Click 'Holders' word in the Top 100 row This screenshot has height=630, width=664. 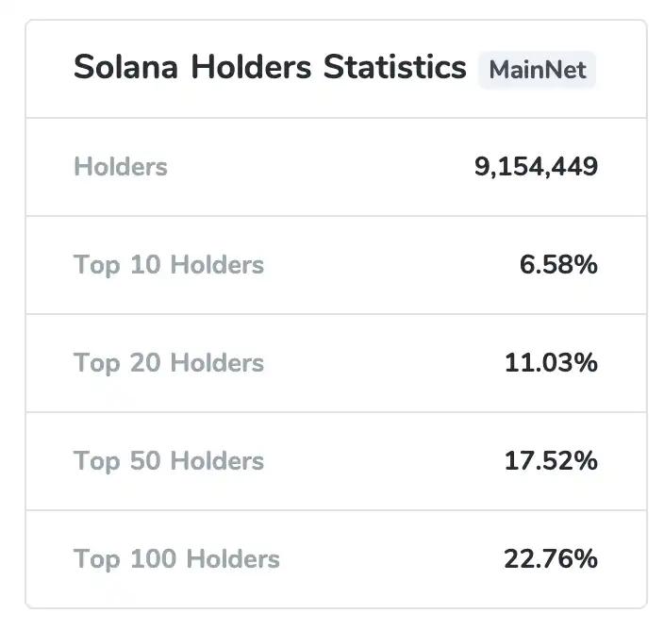233,559
